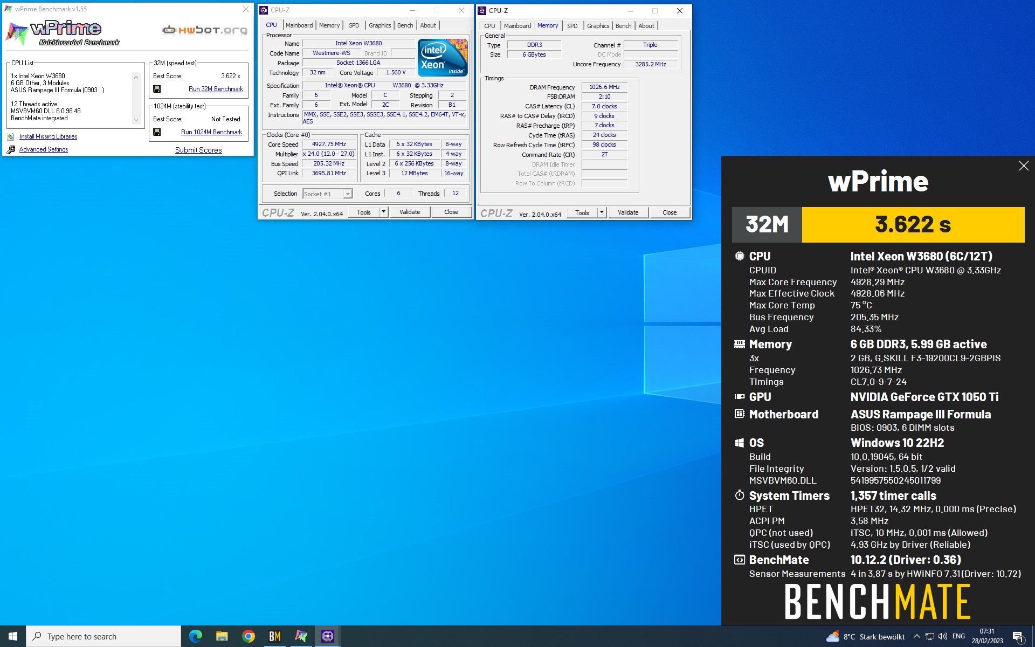Click the HWBOT.org logo in wPrime
1035x647 pixels.
(205, 30)
